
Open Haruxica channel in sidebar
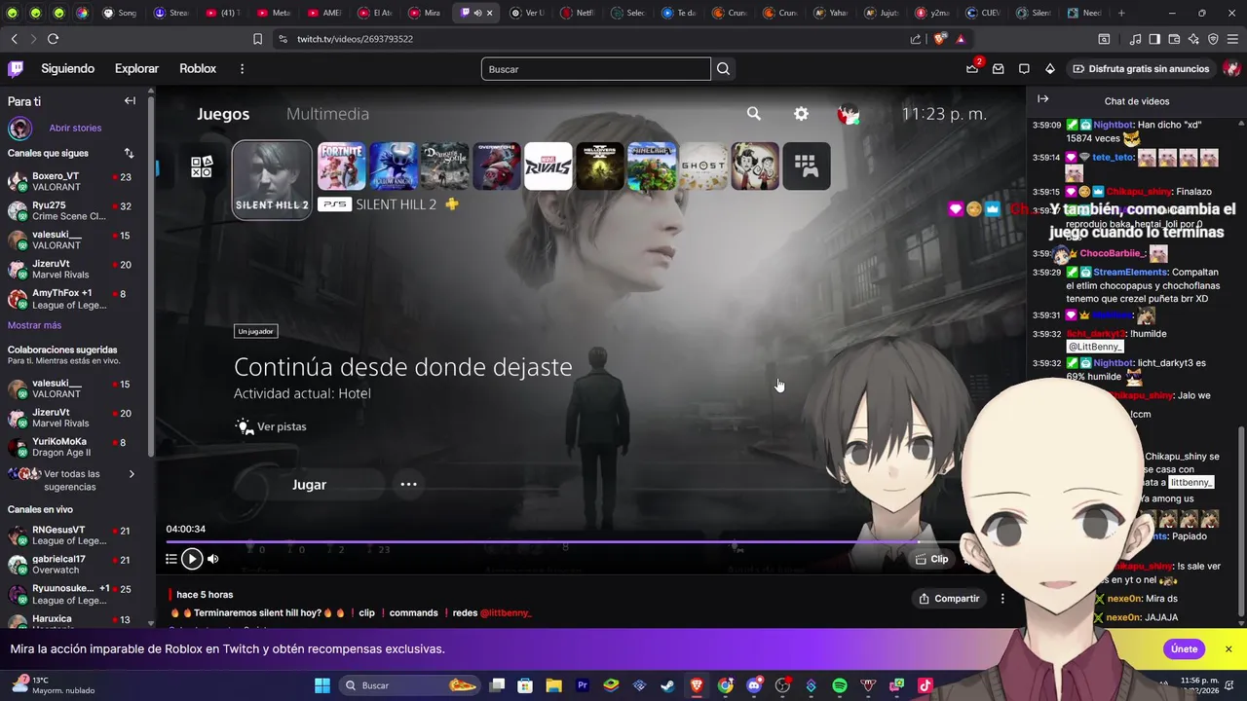click(70, 623)
